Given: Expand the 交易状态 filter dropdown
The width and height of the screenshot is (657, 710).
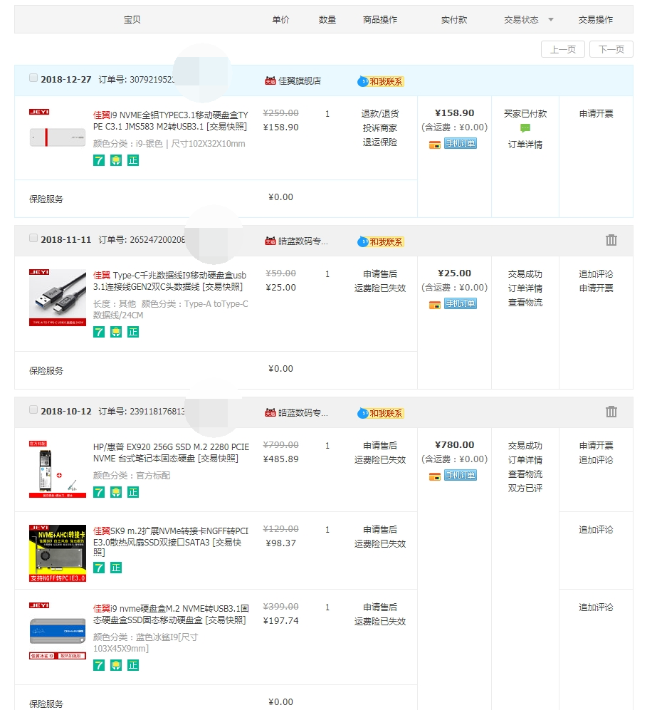Looking at the screenshot, I should coord(551,19).
